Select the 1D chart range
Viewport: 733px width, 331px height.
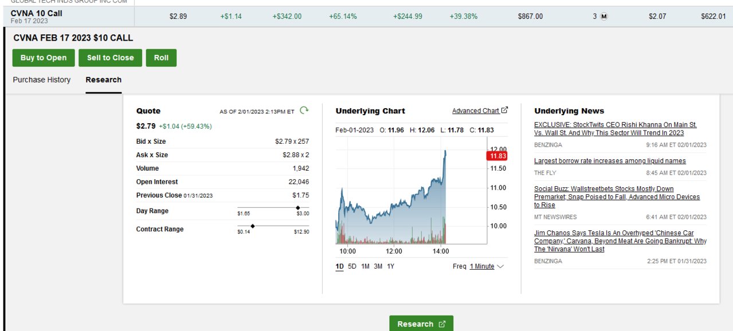340,266
